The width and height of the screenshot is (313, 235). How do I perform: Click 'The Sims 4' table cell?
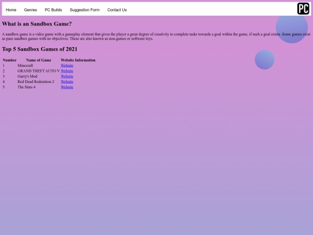tap(26, 87)
